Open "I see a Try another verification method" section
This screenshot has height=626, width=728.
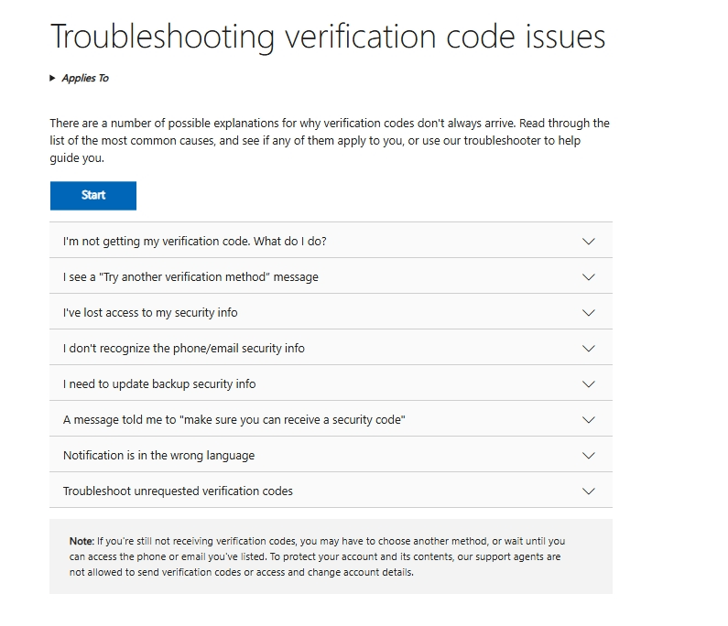[331, 275]
